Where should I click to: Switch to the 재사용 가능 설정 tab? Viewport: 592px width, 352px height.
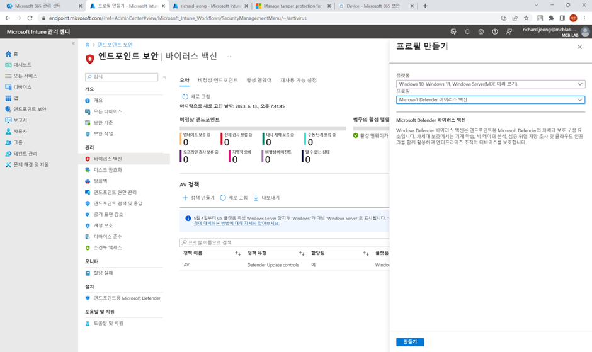pyautogui.click(x=299, y=81)
